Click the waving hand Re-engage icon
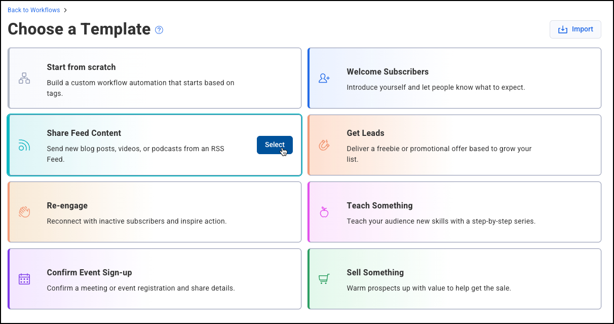The image size is (614, 324). tap(24, 212)
